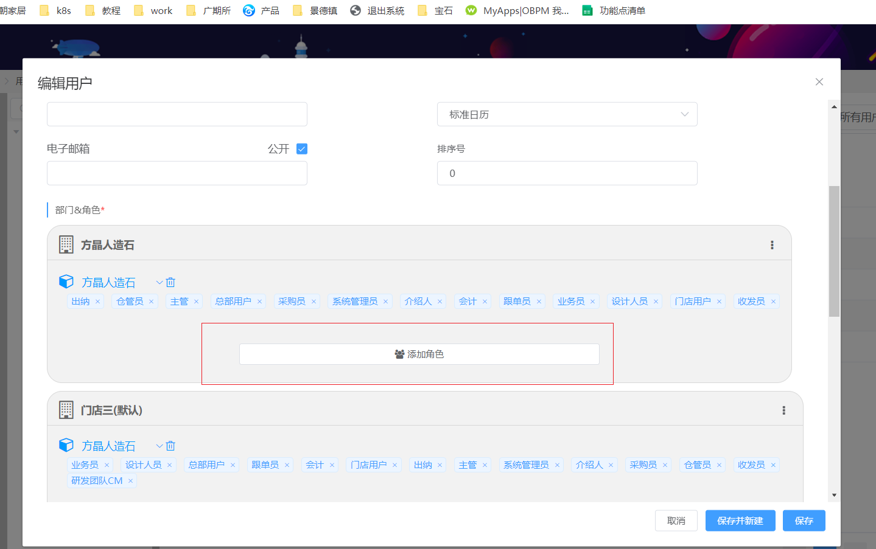876x549 pixels.
Task: Delete the 方晶人造石 department in 门店三 card
Action: pyautogui.click(x=170, y=446)
